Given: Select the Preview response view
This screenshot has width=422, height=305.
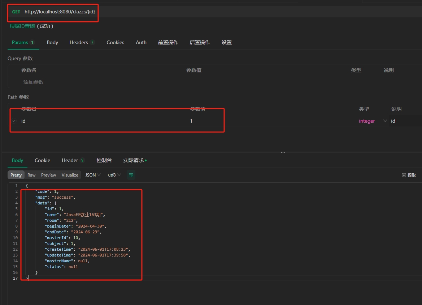Looking at the screenshot, I should (48, 175).
